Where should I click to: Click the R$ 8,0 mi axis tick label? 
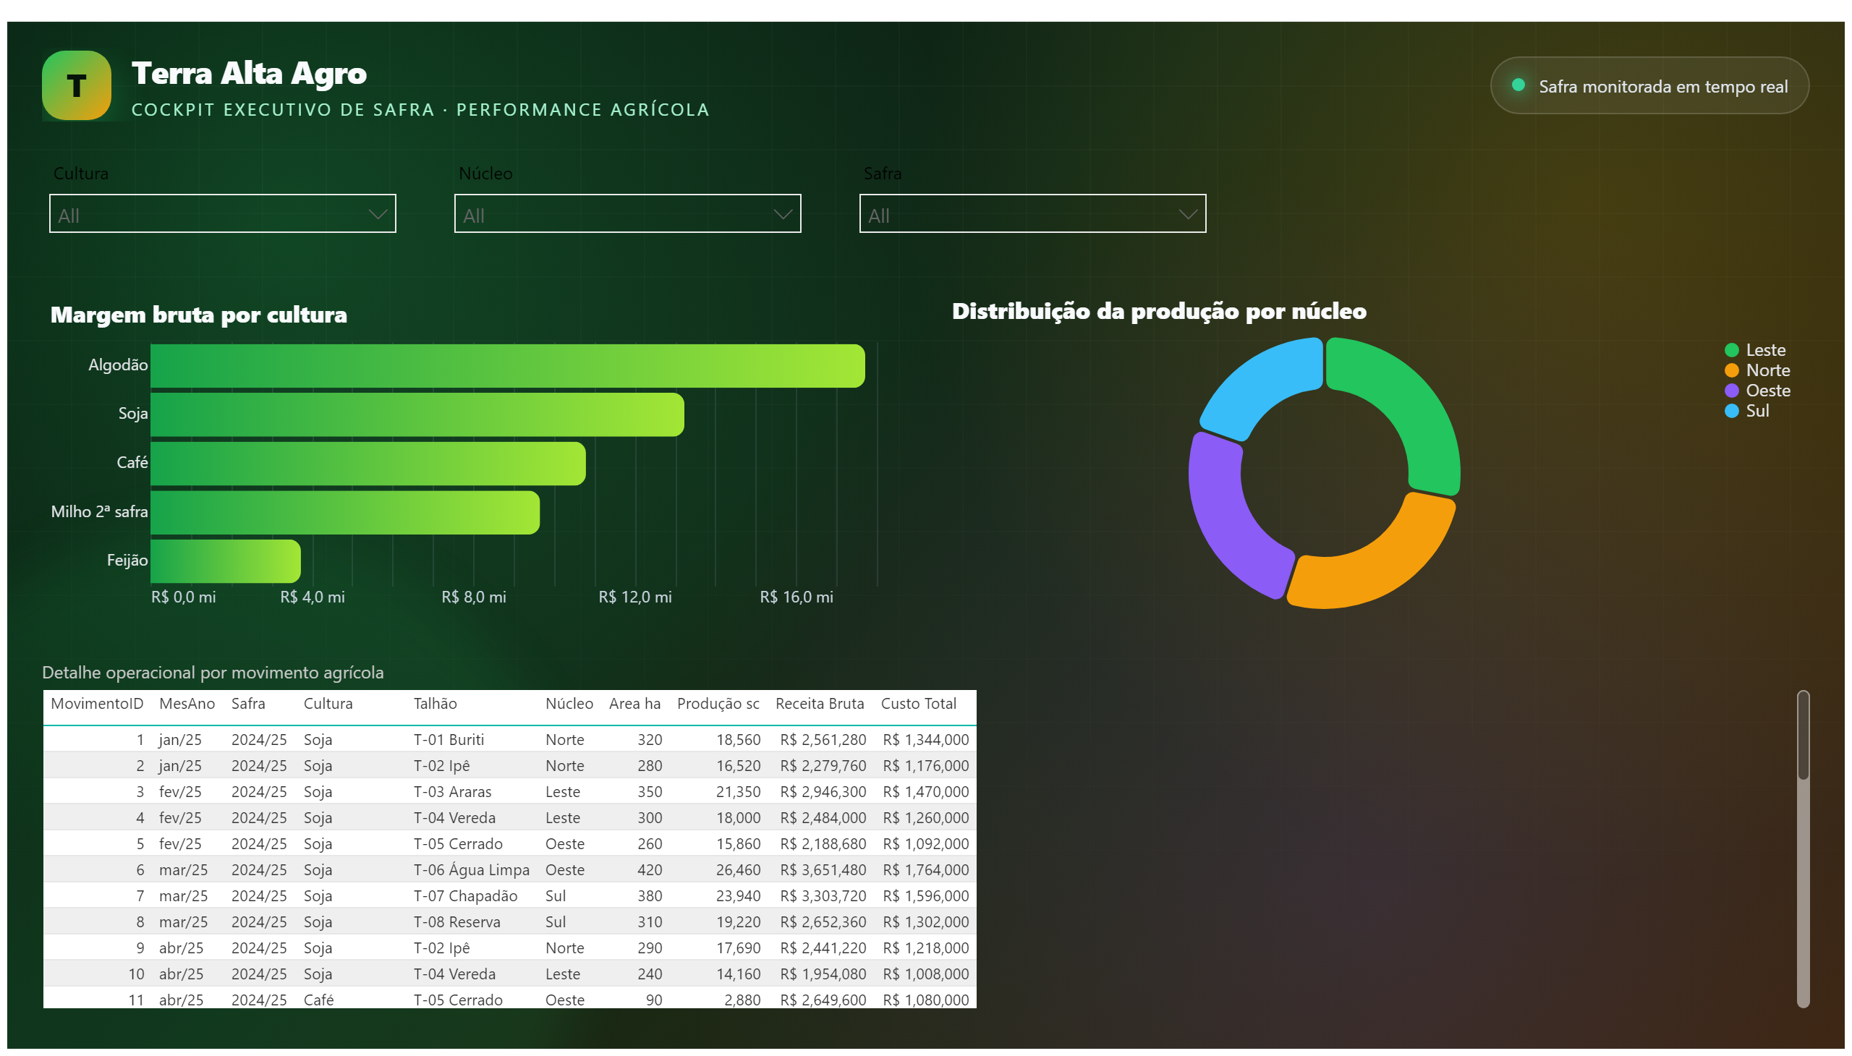(x=474, y=597)
